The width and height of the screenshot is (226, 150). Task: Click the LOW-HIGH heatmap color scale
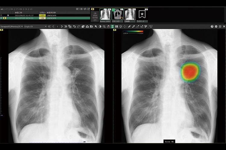[133, 31]
